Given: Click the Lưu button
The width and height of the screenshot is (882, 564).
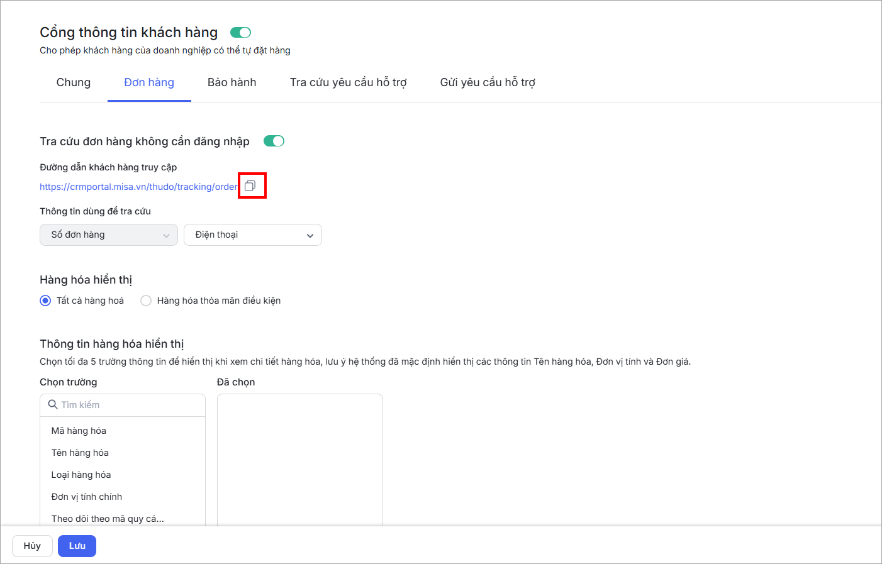Looking at the screenshot, I should click(77, 546).
